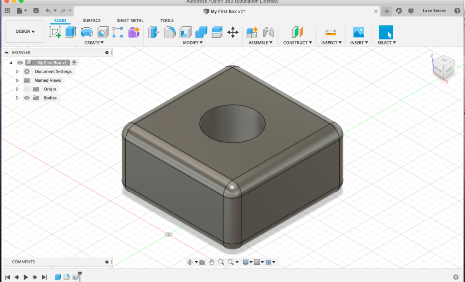Click the Offset Plane icon in Construct
The image size is (465, 282).
[297, 32]
